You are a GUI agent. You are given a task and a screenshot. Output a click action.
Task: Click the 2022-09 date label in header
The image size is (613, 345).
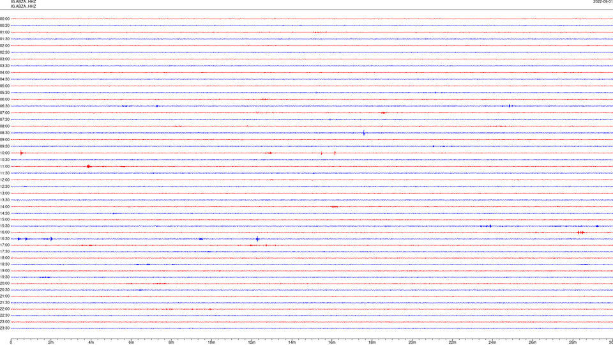coord(603,2)
